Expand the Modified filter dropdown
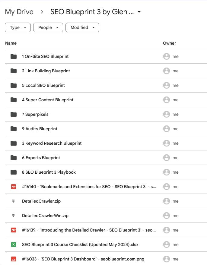The image size is (207, 265). pos(82,27)
